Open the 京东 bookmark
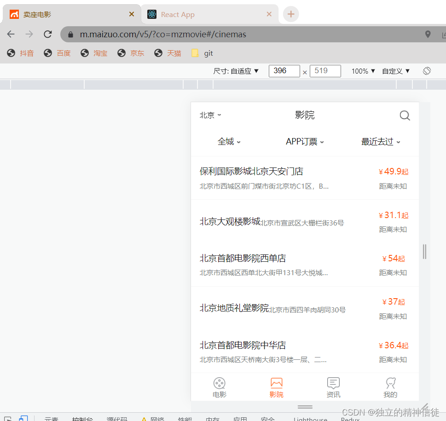 pos(131,53)
